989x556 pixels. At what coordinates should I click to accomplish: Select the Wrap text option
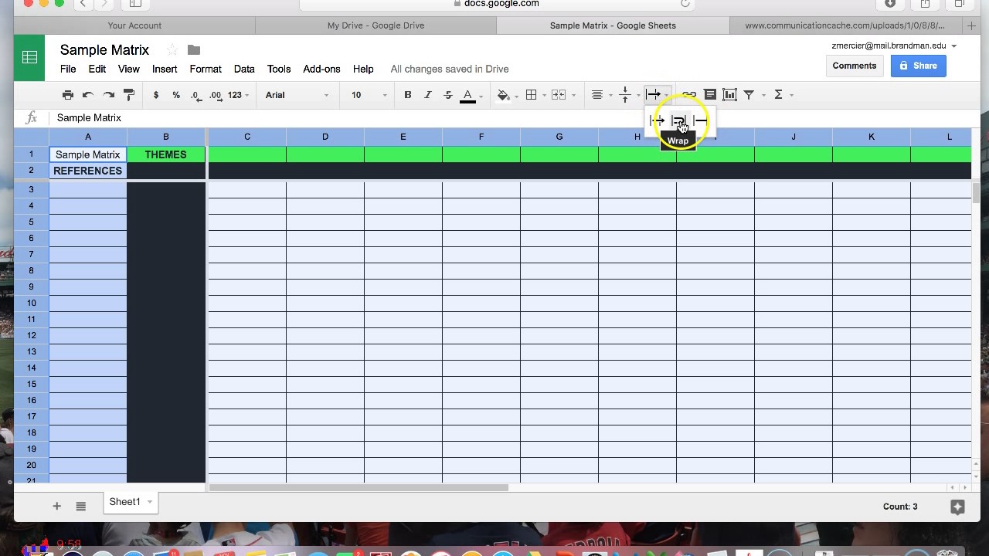click(678, 120)
